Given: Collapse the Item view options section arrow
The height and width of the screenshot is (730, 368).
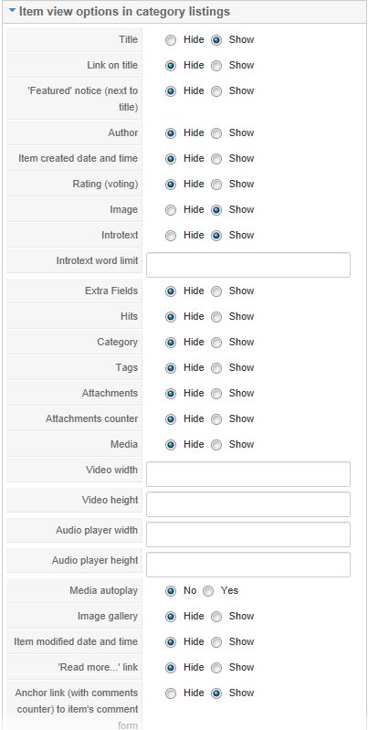Looking at the screenshot, I should (12, 11).
